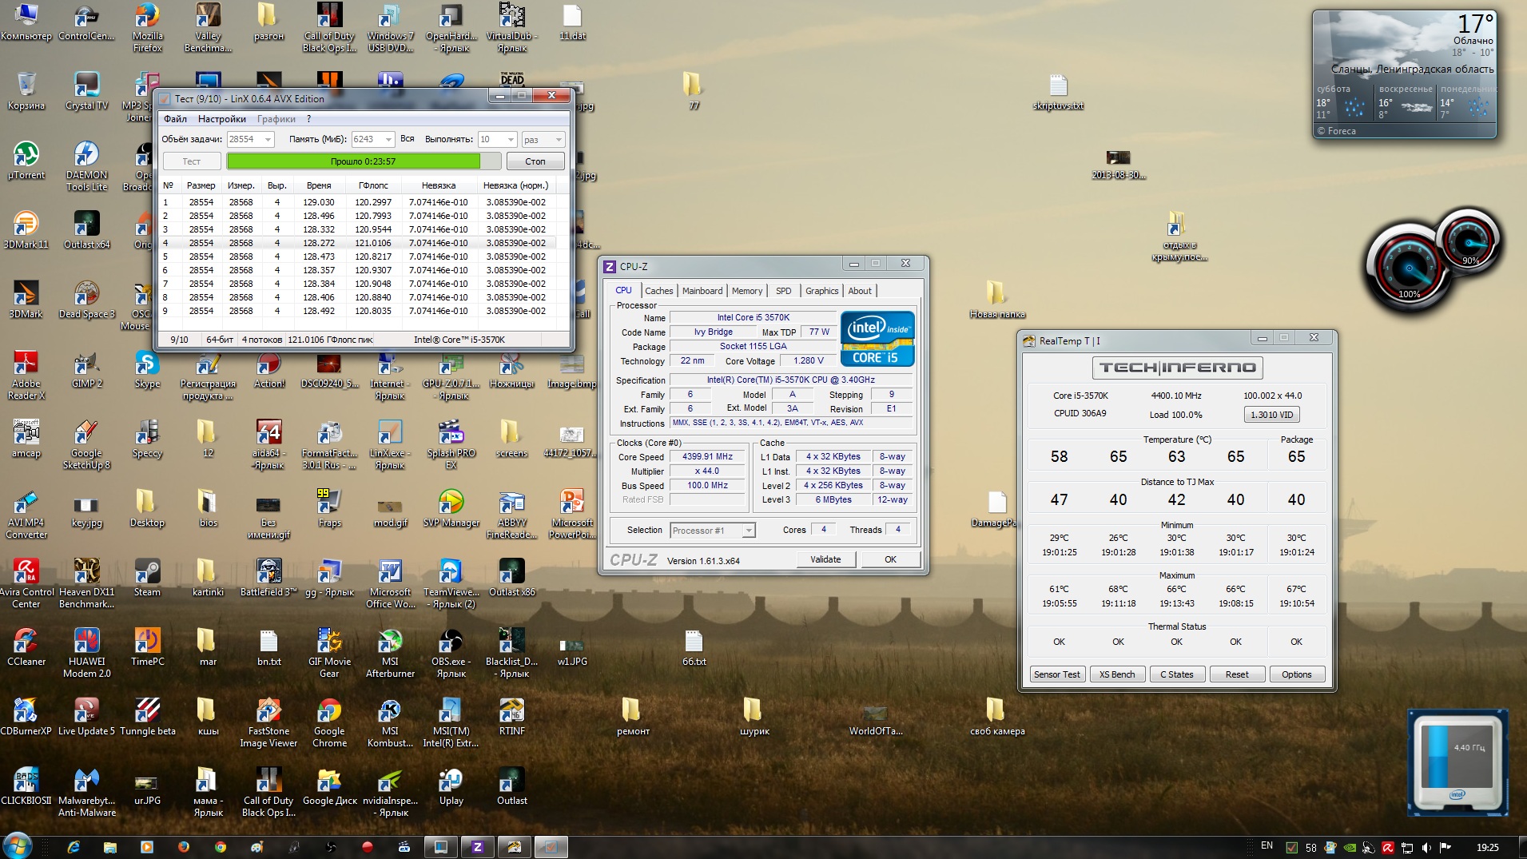This screenshot has width=1527, height=859.
Task: Expand the Объём задачи dropdown in LinX
Action: [268, 140]
